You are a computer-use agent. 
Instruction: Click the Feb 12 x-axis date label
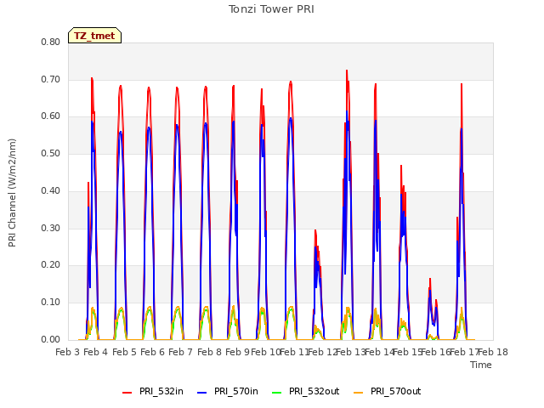[323, 352]
